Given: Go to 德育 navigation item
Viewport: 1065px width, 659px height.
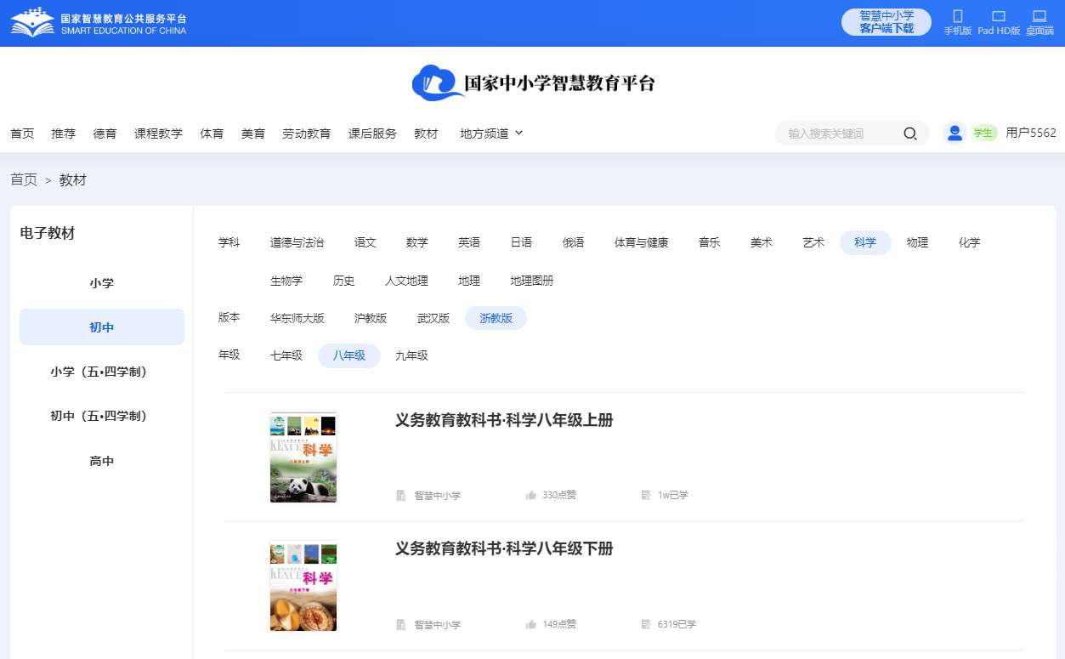Looking at the screenshot, I should click(105, 134).
